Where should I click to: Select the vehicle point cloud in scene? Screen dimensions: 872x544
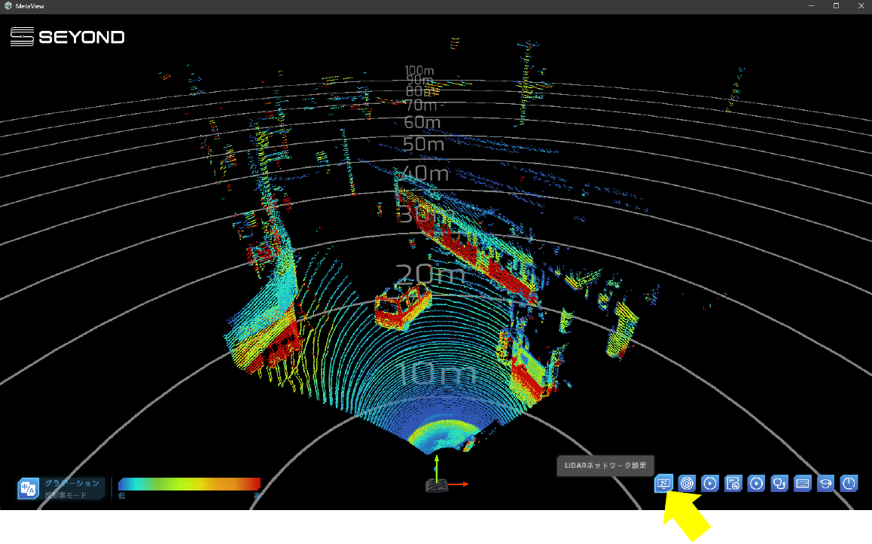click(403, 306)
